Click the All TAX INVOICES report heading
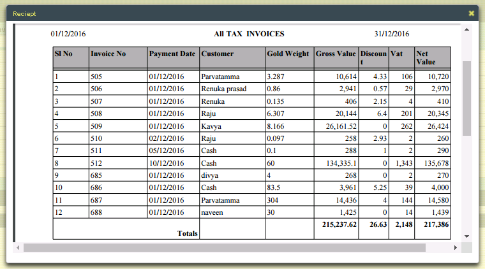Image resolution: width=485 pixels, height=269 pixels. tap(250, 34)
